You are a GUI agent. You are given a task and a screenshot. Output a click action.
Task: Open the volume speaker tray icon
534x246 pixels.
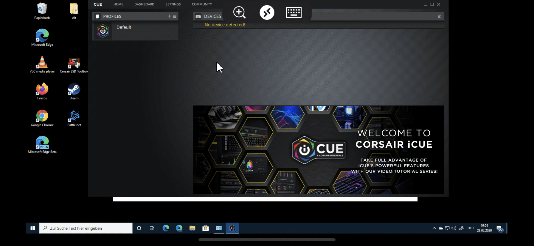click(454, 228)
